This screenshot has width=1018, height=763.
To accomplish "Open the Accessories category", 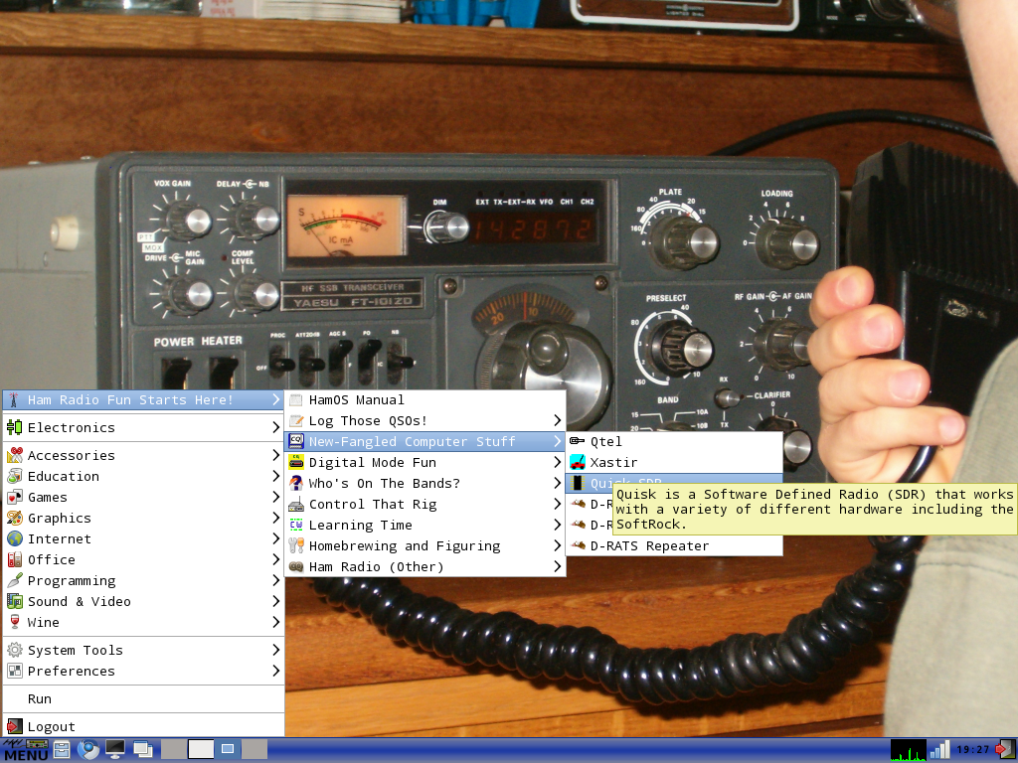I will pyautogui.click(x=143, y=455).
